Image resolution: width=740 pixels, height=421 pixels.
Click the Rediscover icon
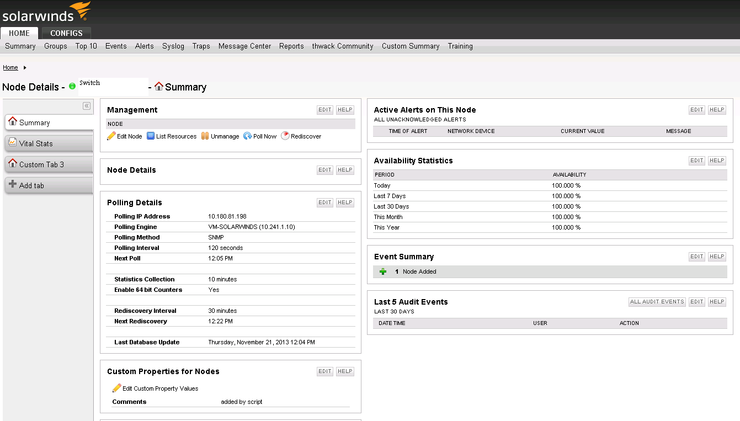point(285,136)
